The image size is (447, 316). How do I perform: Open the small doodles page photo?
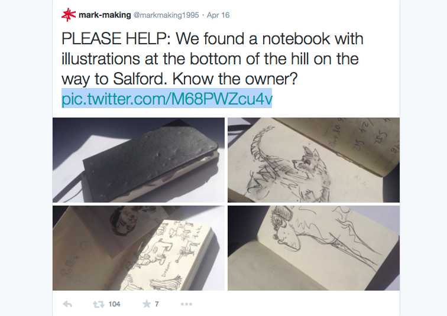click(138, 248)
